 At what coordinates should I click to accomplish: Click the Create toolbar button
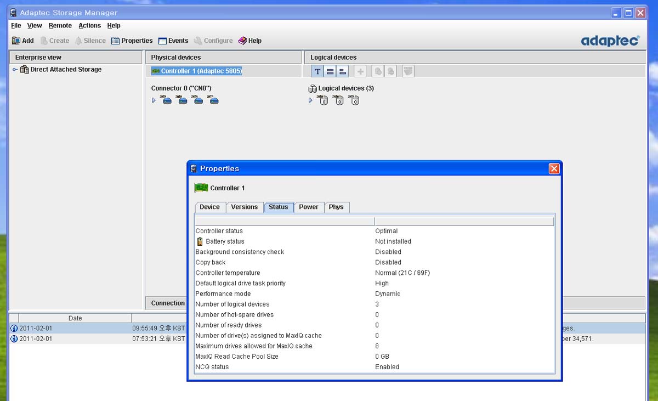coord(55,41)
